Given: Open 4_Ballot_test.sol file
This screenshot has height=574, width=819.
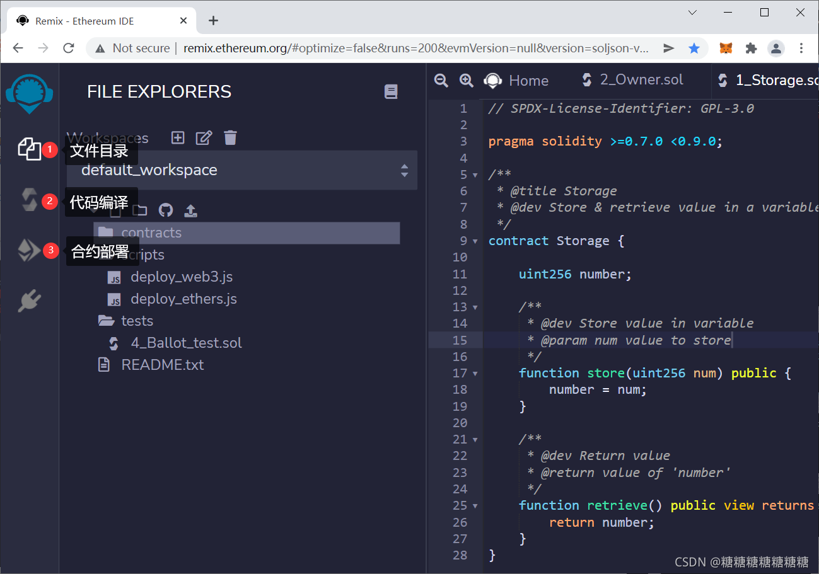Looking at the screenshot, I should [x=186, y=343].
